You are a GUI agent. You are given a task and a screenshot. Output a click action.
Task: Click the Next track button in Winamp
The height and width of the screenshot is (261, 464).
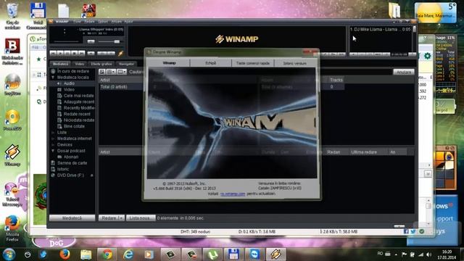(x=81, y=53)
